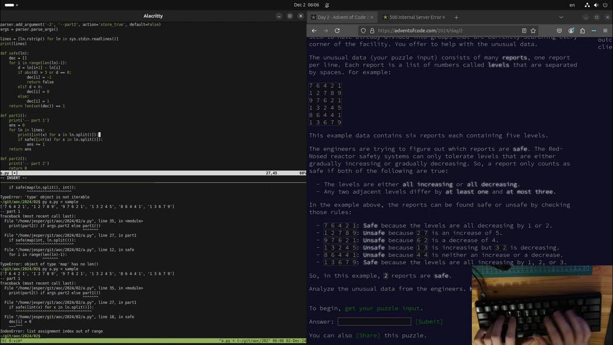Switch to Day 2 - Advent of Code tab

[341, 17]
